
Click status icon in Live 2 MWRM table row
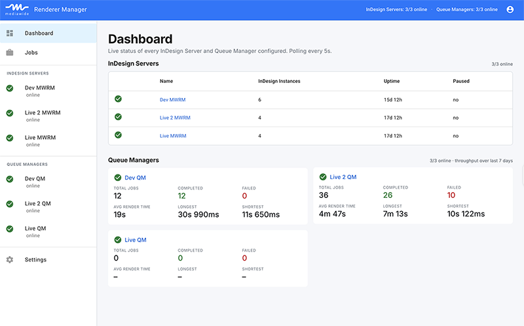[118, 117]
